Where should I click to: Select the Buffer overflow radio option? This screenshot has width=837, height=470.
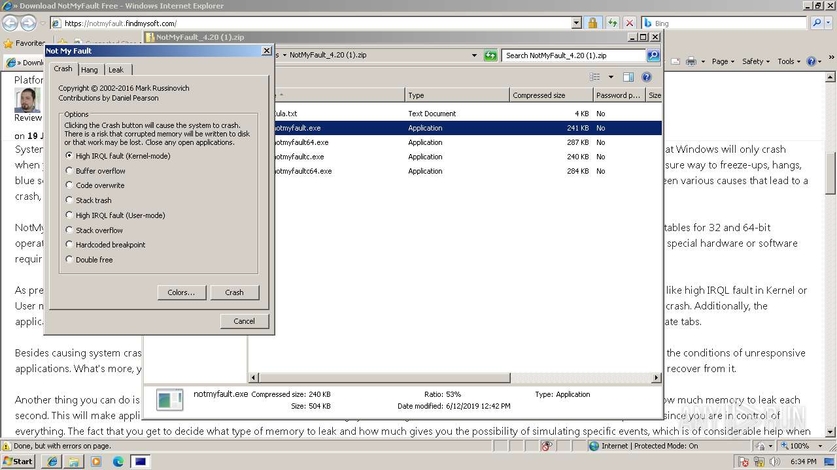95,171
